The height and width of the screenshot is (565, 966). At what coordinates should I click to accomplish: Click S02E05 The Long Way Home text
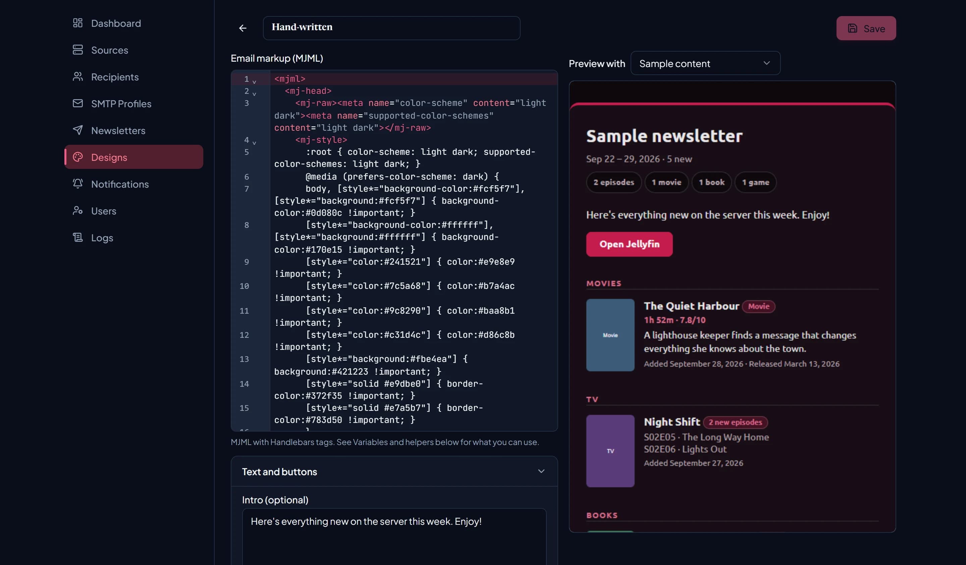pyautogui.click(x=706, y=437)
